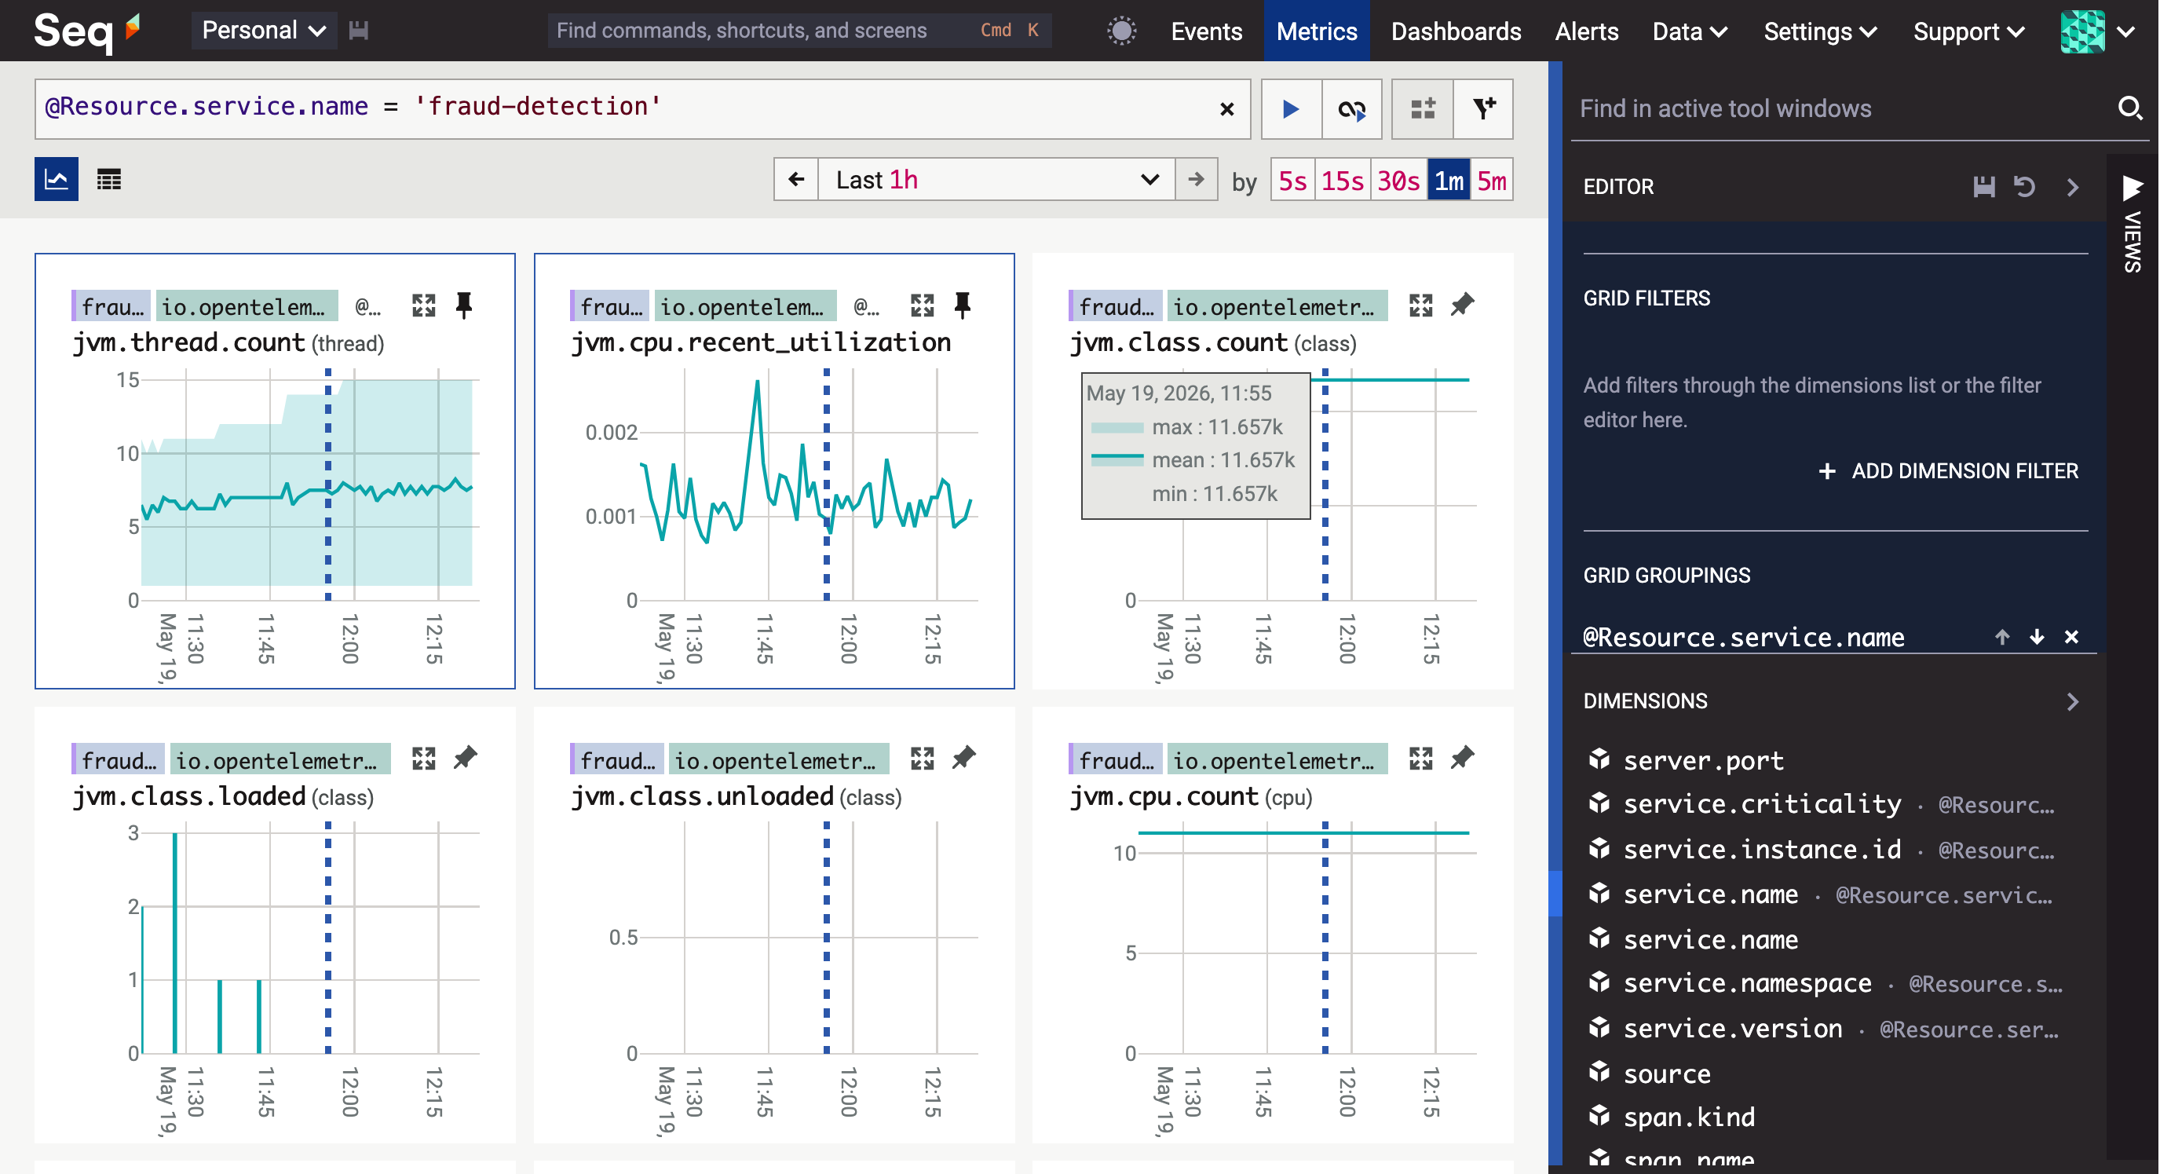Revert editor changes with undo icon
This screenshot has height=1174, width=2160.
pos(2025,187)
